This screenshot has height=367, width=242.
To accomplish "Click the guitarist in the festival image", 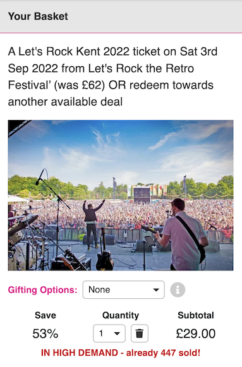I will (x=184, y=235).
